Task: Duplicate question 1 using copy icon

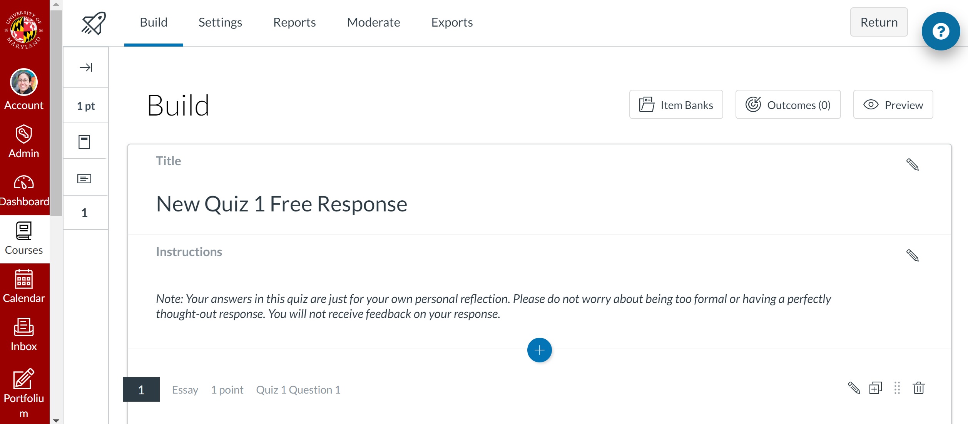Action: (x=875, y=388)
